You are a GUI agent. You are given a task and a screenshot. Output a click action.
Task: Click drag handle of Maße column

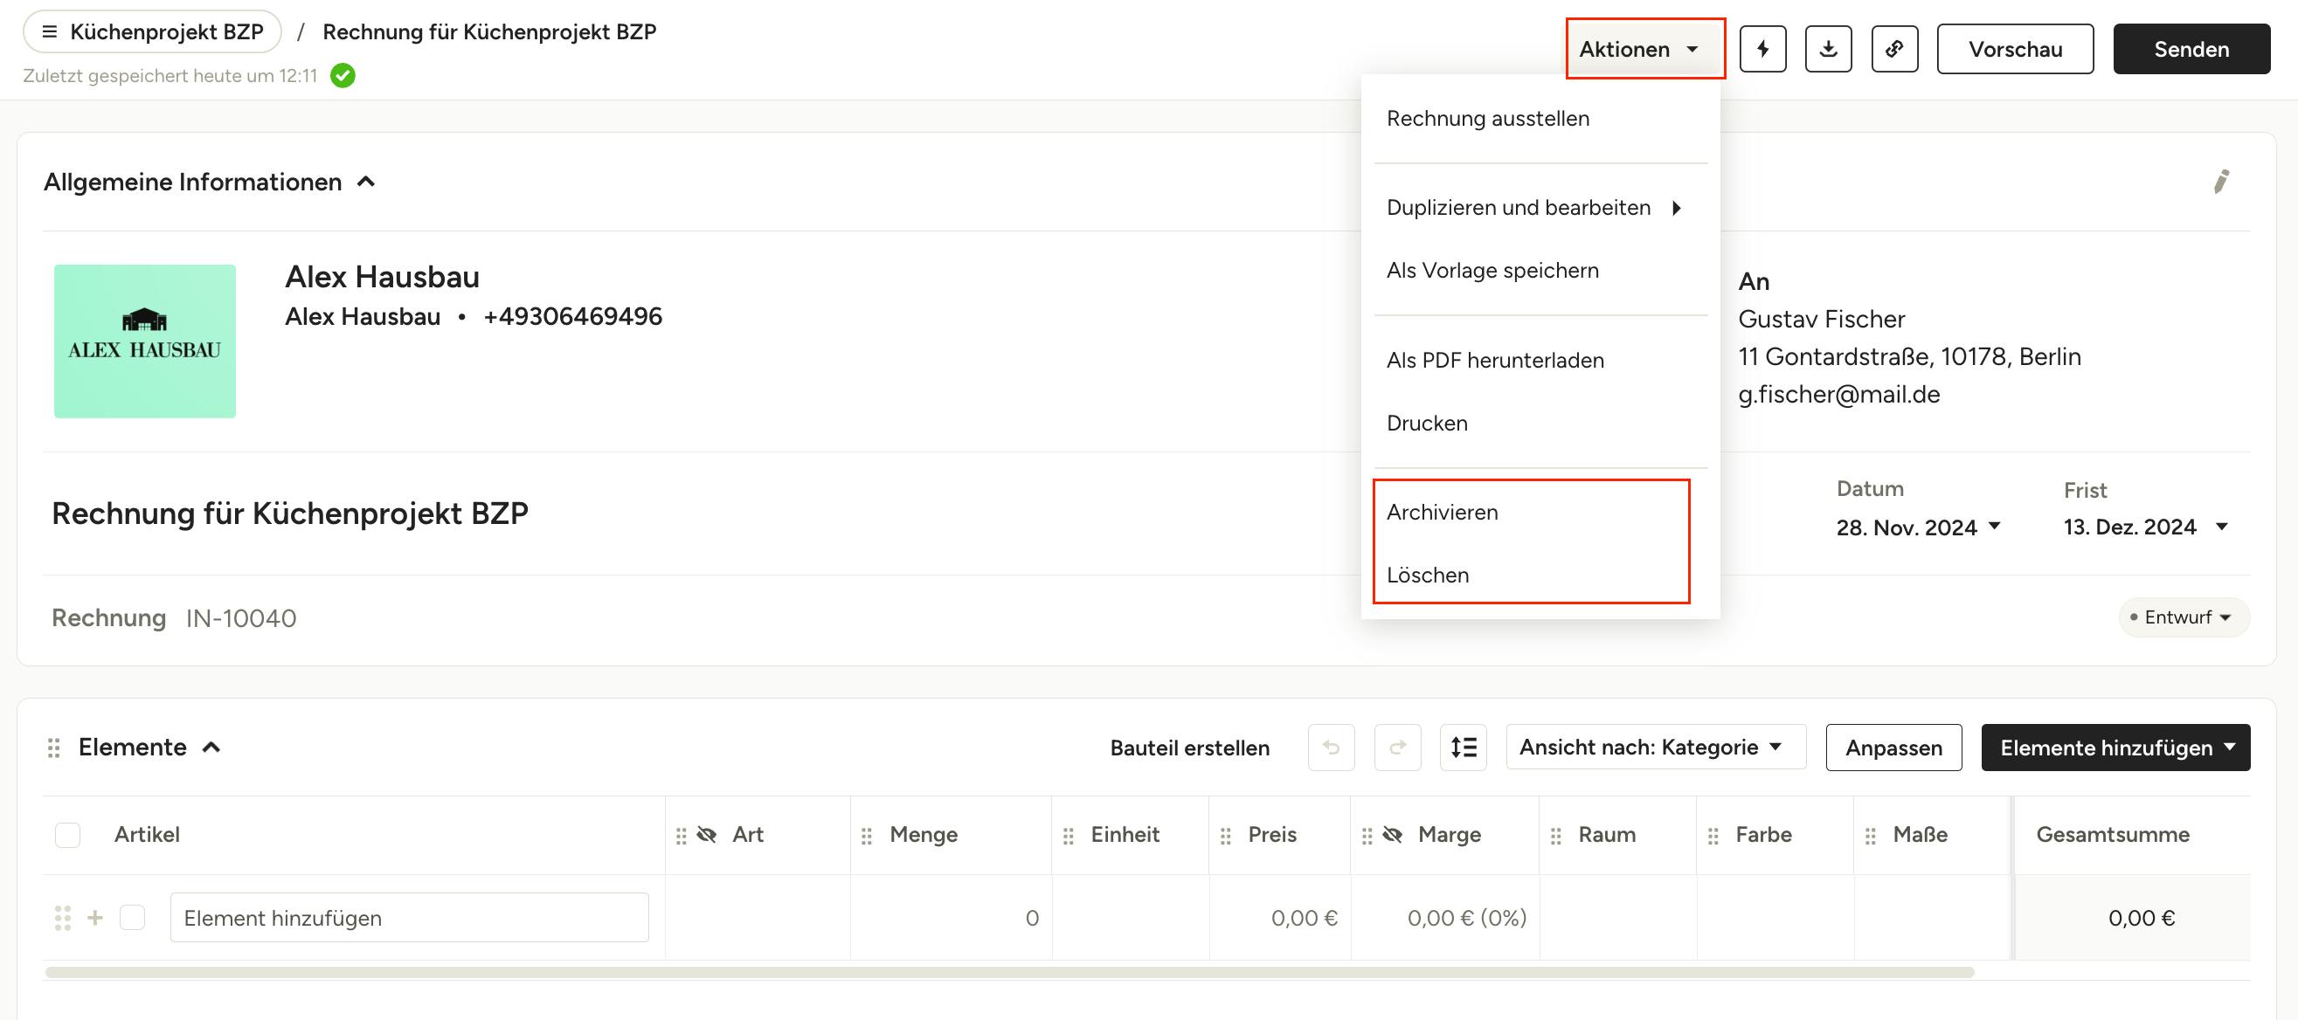1870,836
